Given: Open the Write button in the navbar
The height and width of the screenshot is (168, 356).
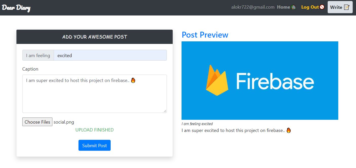Looking at the screenshot, I should (x=340, y=7).
